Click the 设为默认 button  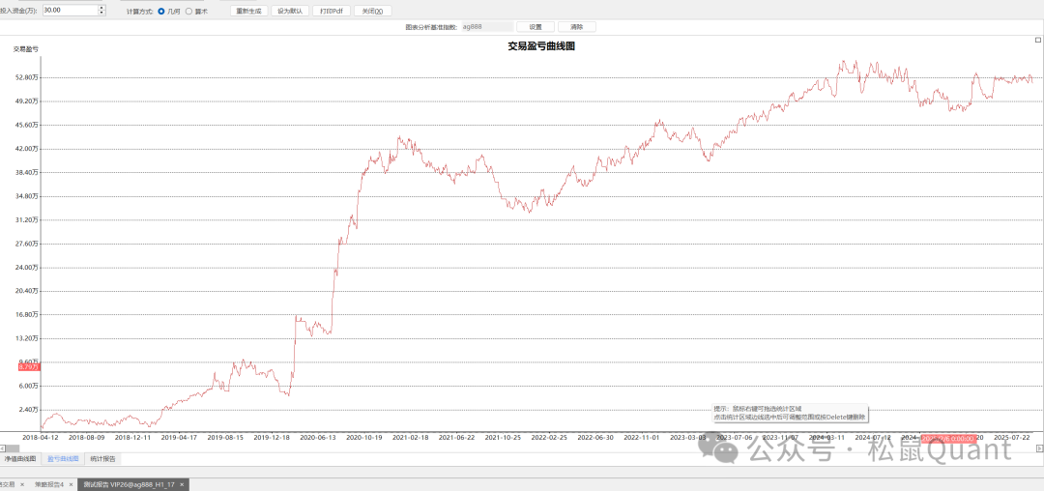click(289, 11)
